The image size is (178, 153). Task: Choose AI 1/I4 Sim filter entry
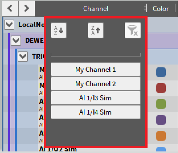click(x=95, y=112)
